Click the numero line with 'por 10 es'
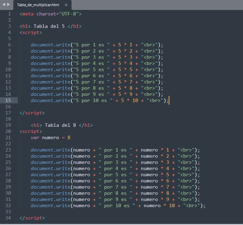 (x=118, y=205)
